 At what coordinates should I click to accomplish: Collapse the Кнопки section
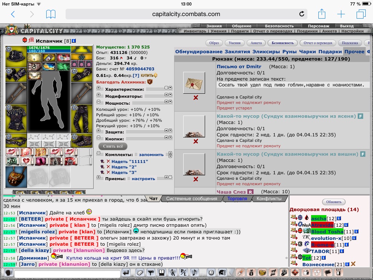tap(98, 137)
